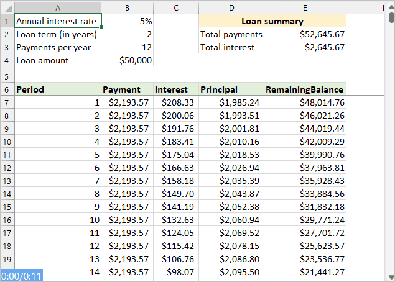395x282 pixels.
Task: Select column A header
Action: [57, 7]
